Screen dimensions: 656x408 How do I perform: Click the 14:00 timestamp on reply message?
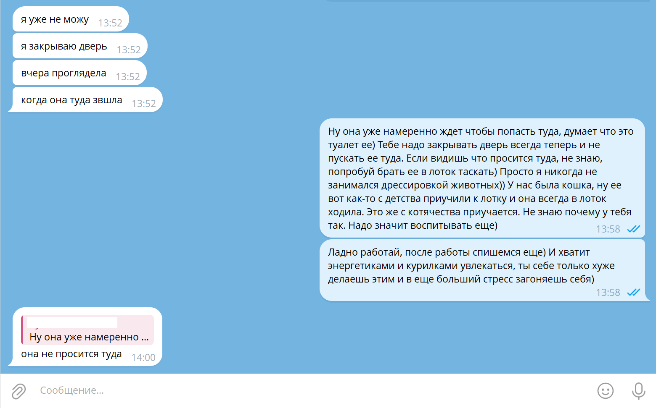pyautogui.click(x=143, y=358)
